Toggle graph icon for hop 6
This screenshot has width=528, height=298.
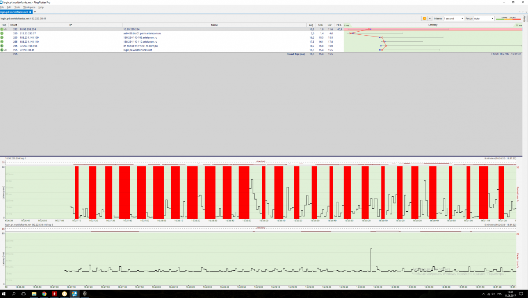point(6,50)
